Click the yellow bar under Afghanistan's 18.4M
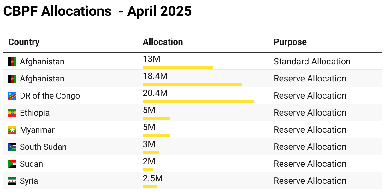 [192, 84]
